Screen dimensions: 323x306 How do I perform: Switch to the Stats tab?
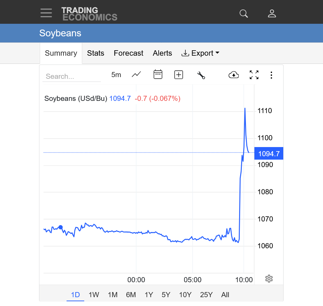[95, 53]
